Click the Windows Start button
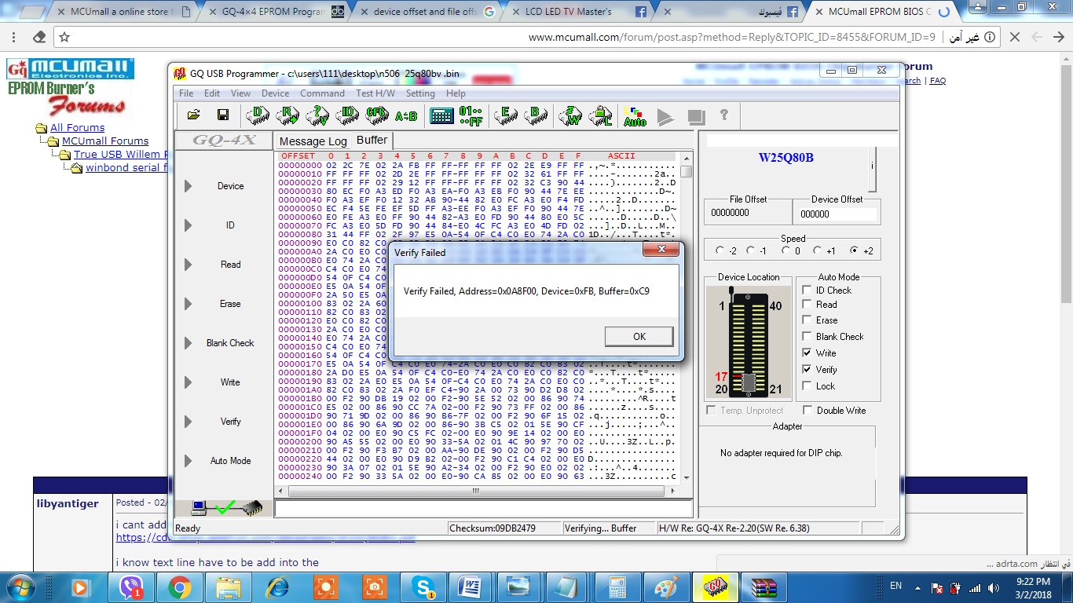This screenshot has width=1073, height=603. click(x=20, y=587)
